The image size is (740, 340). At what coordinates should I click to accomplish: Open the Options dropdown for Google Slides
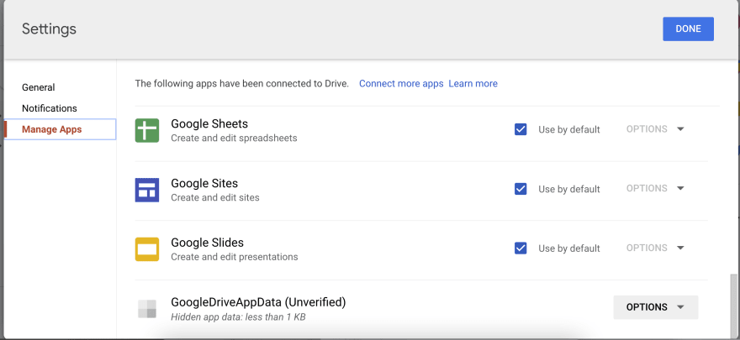tap(655, 248)
